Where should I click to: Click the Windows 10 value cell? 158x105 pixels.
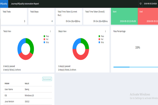29,96
